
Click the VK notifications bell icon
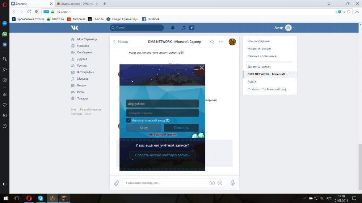click(x=173, y=28)
